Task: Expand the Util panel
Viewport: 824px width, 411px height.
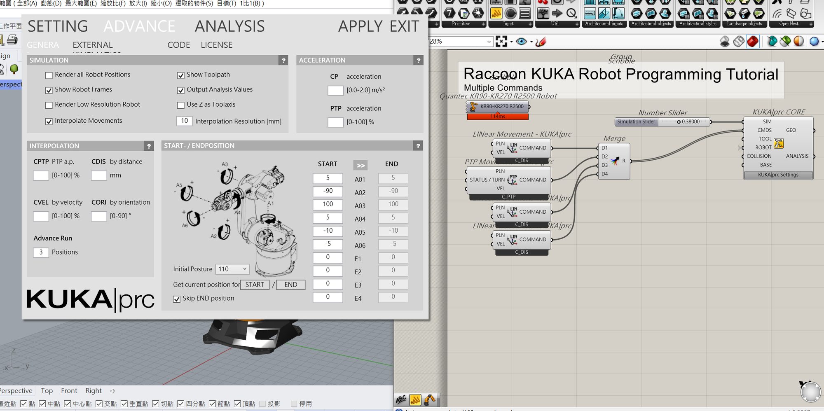Action: 577,24
